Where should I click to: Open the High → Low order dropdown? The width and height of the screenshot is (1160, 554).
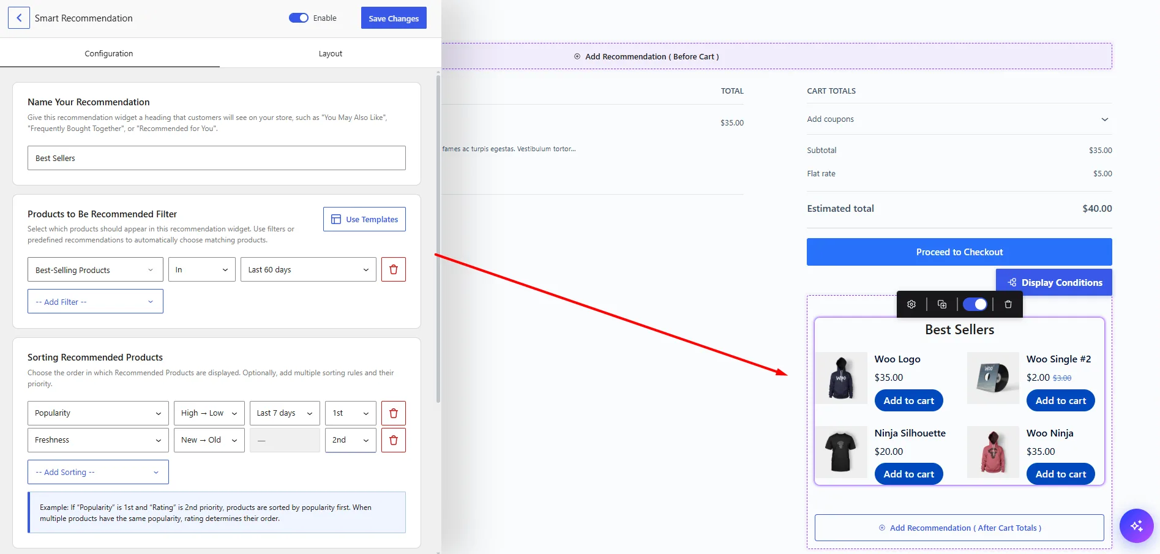point(209,413)
